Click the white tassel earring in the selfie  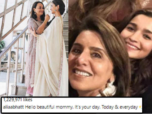coord(110,88)
